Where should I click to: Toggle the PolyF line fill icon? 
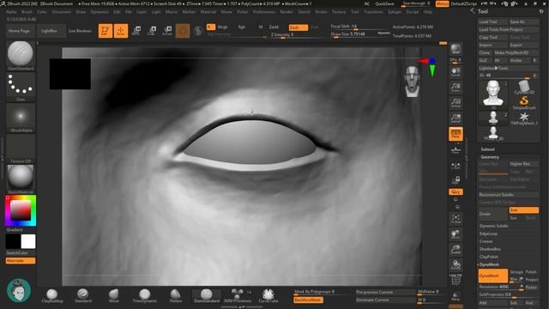(455, 281)
